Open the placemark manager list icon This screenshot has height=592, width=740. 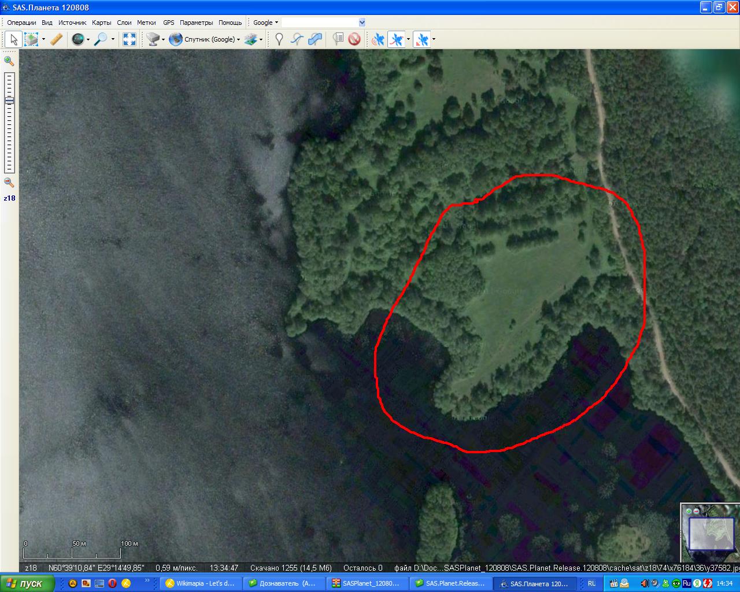(x=338, y=39)
